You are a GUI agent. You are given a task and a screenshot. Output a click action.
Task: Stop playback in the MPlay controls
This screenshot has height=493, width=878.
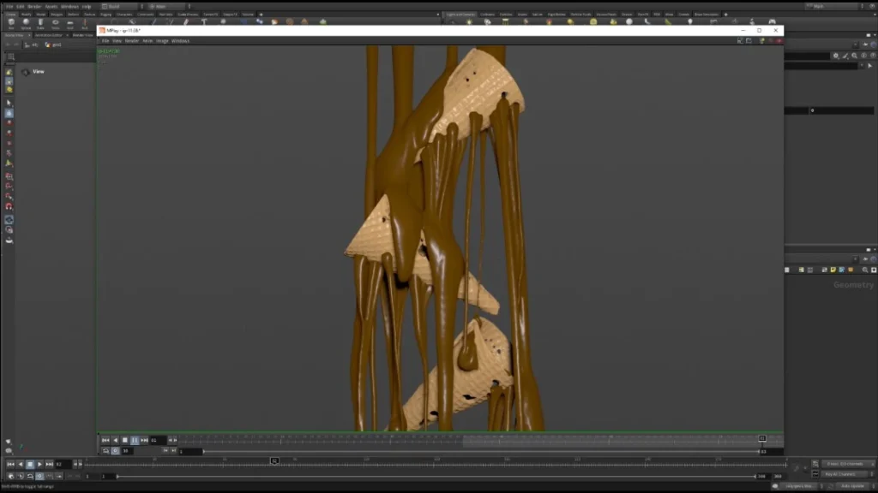tap(125, 441)
